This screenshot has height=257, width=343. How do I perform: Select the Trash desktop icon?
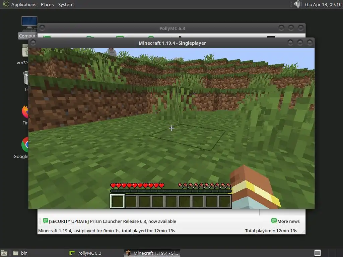pyautogui.click(x=26, y=81)
